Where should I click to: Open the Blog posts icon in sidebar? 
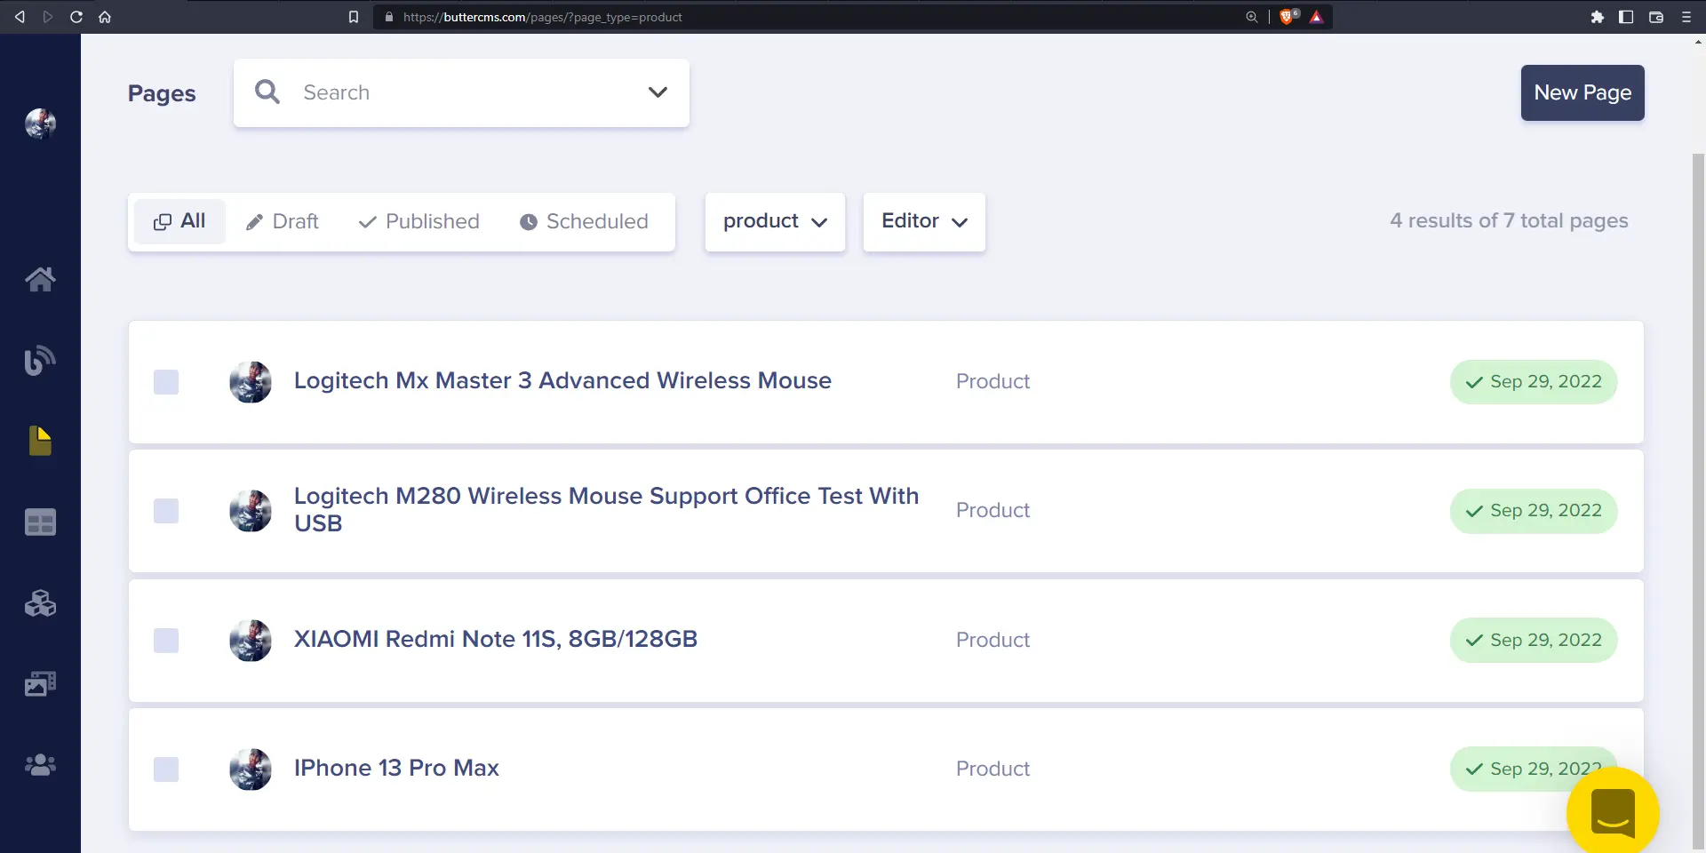pos(40,360)
